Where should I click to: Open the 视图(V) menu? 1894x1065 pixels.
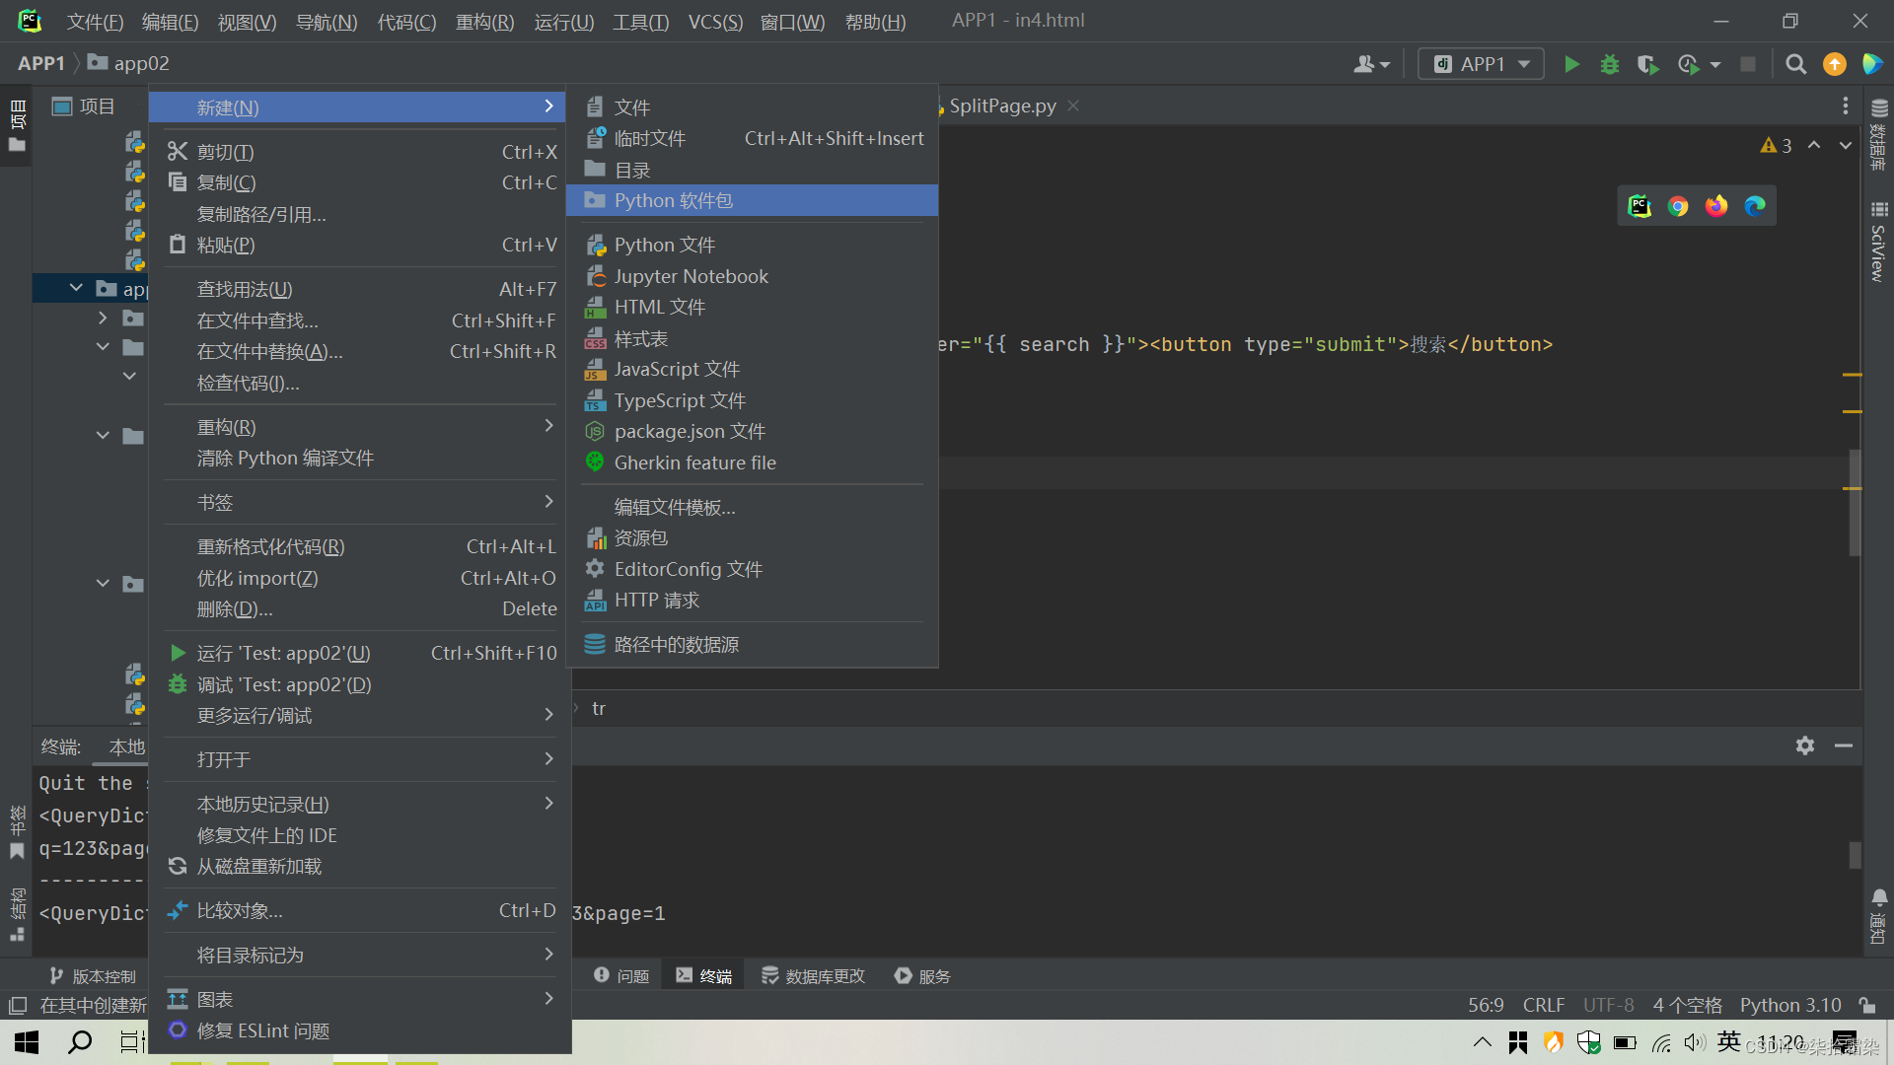[247, 22]
